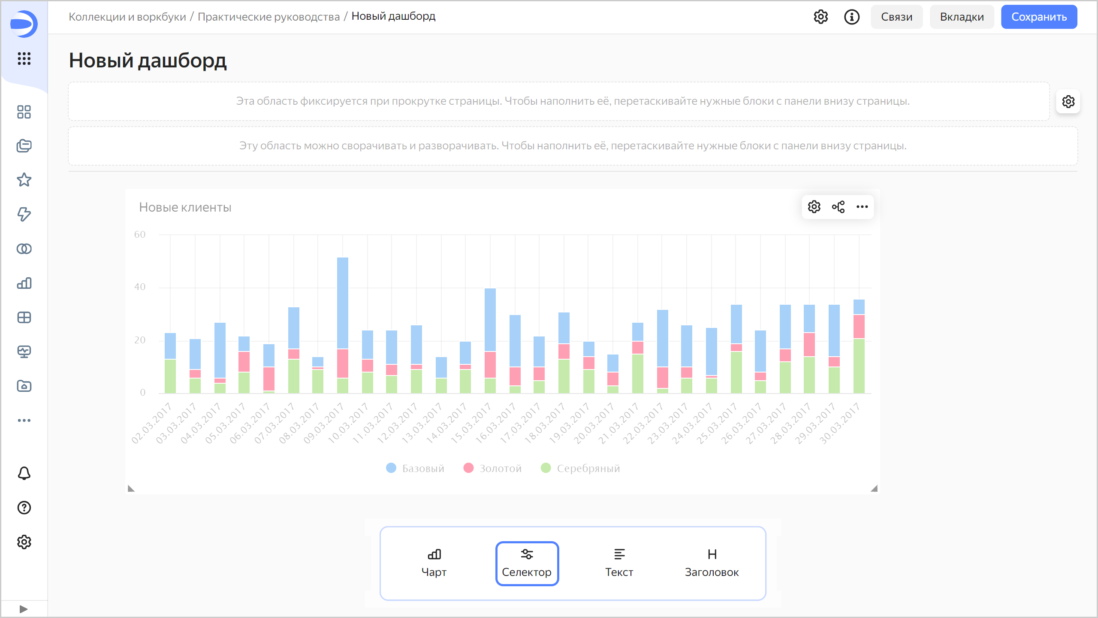Open Datasets overlapping circles icon
Screen dimensions: 1098x618
pyautogui.click(x=24, y=248)
